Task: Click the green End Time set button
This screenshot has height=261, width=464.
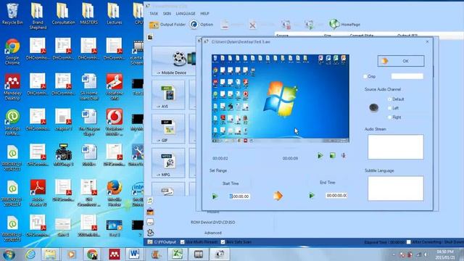Action: pyautogui.click(x=312, y=196)
